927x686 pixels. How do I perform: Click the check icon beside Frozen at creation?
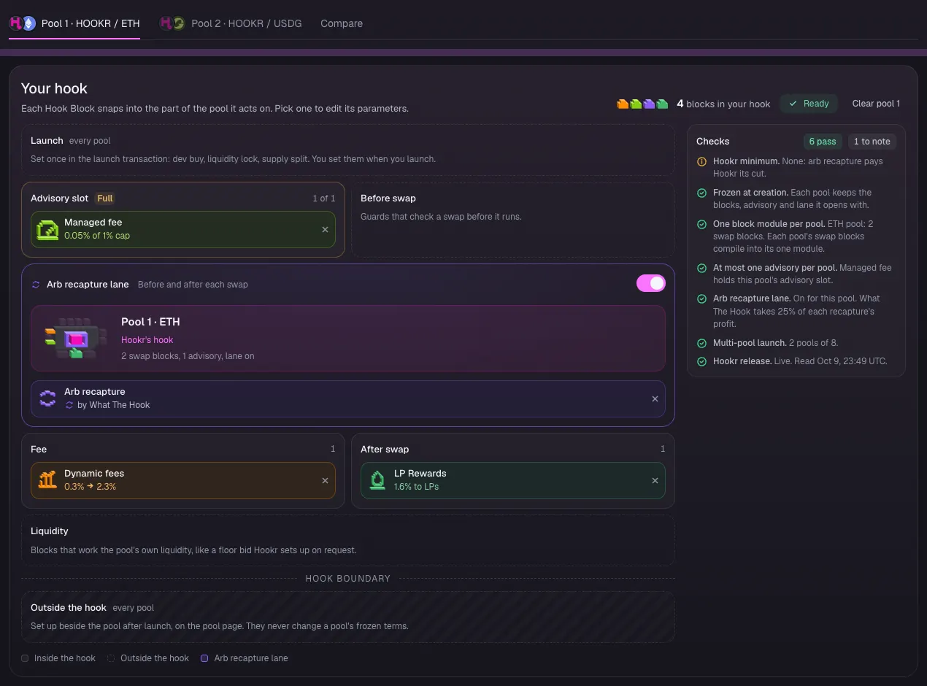701,193
